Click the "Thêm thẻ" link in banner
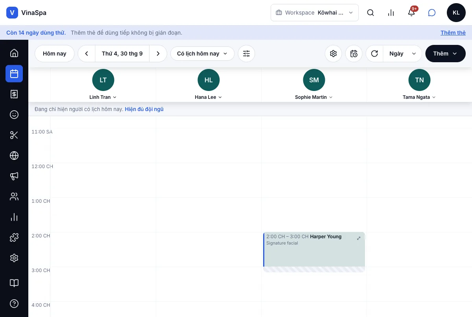 (453, 33)
